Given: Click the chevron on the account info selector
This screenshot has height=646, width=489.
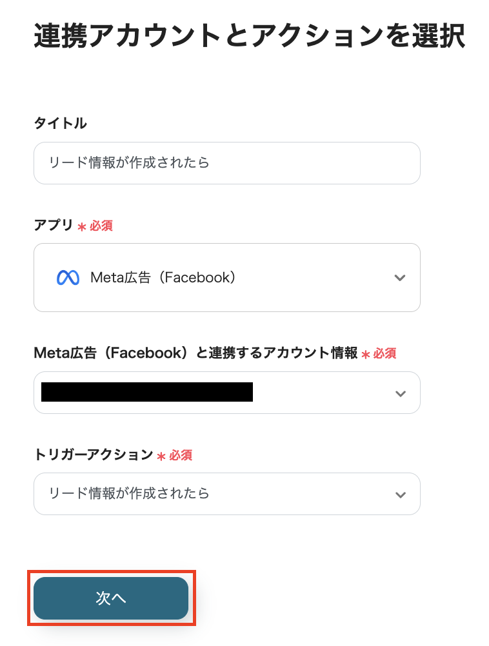Looking at the screenshot, I should coord(400,393).
